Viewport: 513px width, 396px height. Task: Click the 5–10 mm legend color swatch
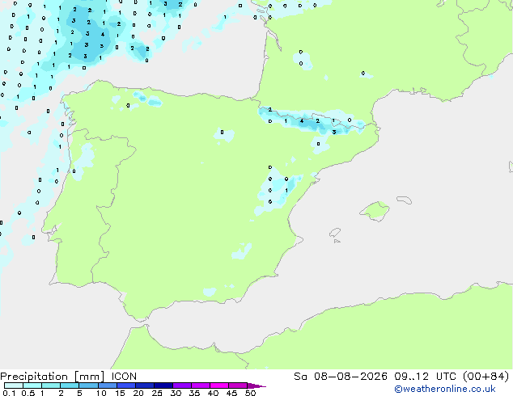(88, 385)
